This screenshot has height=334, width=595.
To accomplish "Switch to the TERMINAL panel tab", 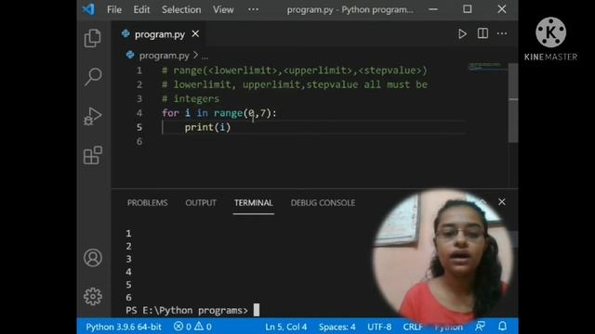I will point(254,203).
